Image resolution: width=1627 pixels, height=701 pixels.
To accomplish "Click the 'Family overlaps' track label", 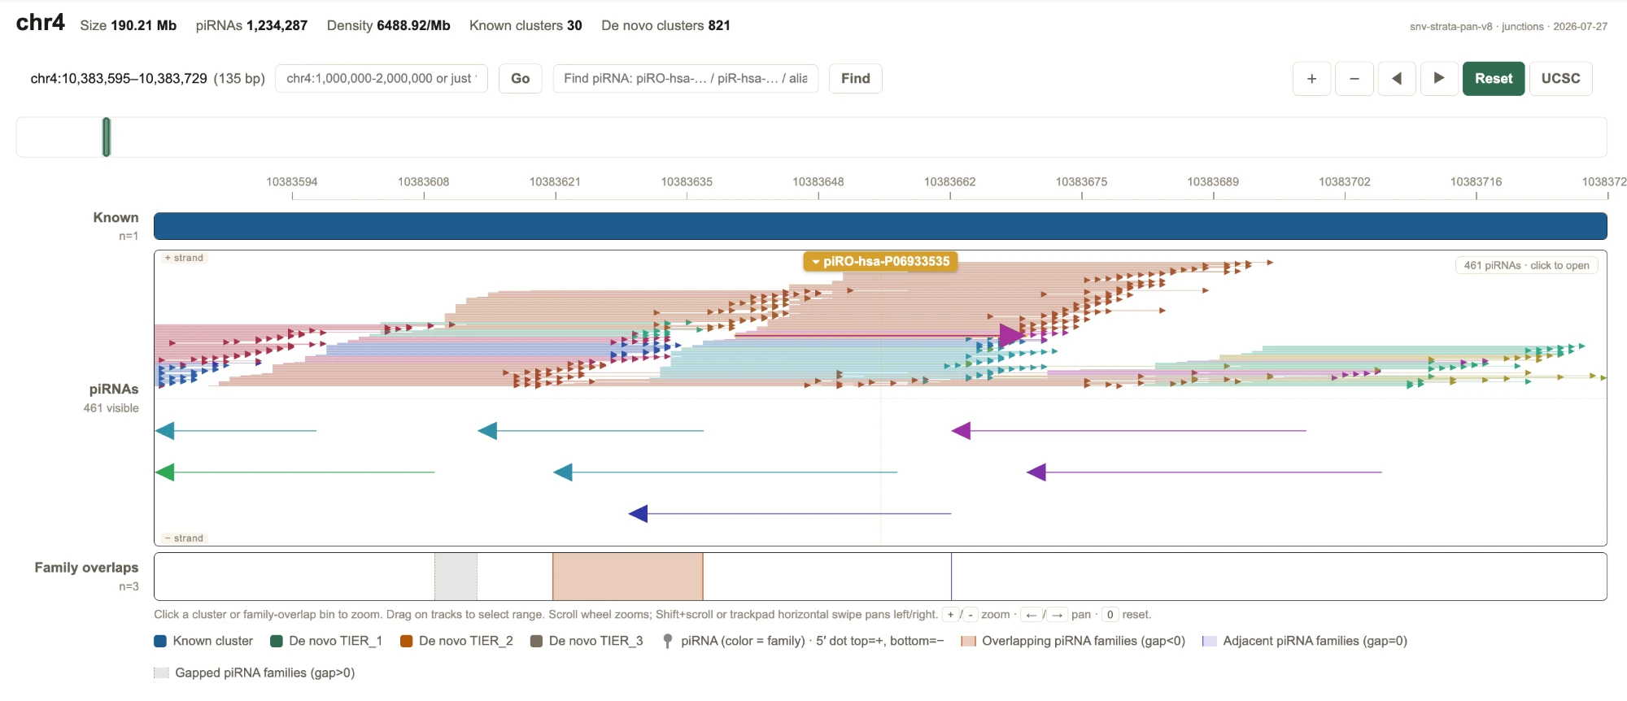I will [86, 568].
